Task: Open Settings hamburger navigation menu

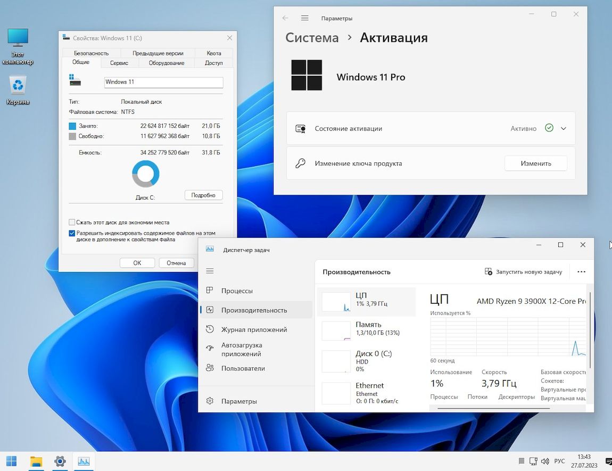Action: point(305,18)
